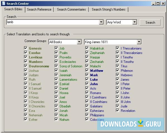Minimize the Search Center window
The height and width of the screenshot is (133, 167).
pos(153,4)
